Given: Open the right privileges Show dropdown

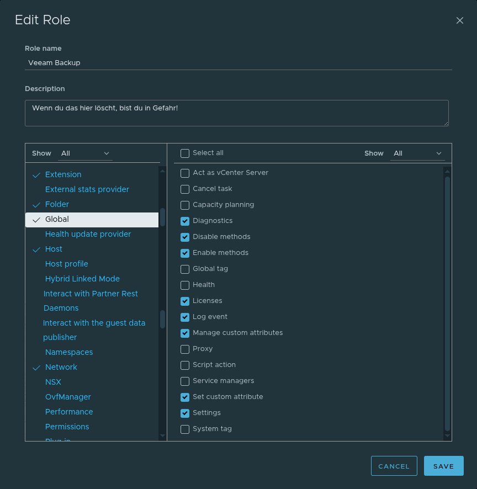Looking at the screenshot, I should [x=417, y=153].
